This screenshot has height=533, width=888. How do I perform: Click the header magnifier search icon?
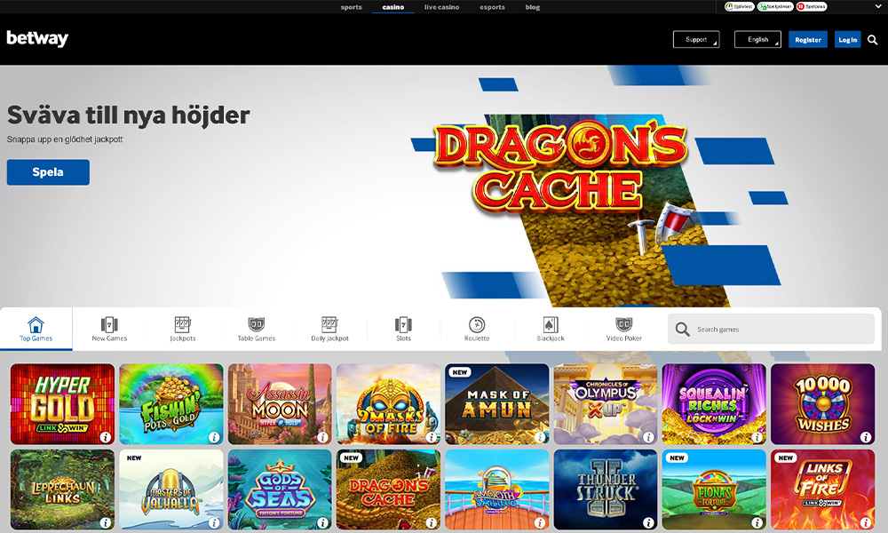tap(873, 40)
